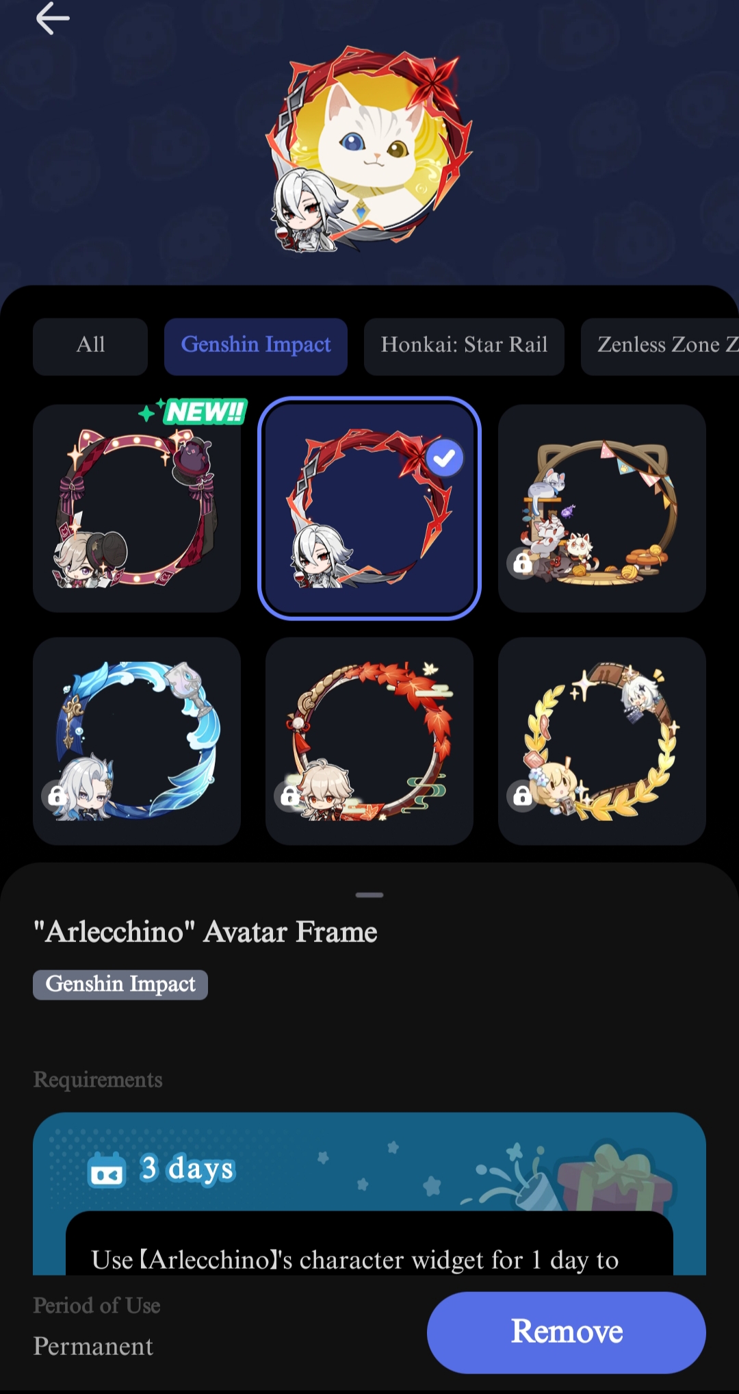
Task: Tap the lock icon on cat tower frame
Action: pyautogui.click(x=523, y=563)
